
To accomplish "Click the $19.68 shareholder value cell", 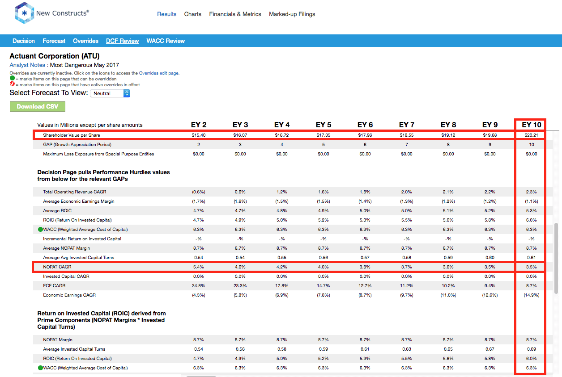I will point(490,135).
